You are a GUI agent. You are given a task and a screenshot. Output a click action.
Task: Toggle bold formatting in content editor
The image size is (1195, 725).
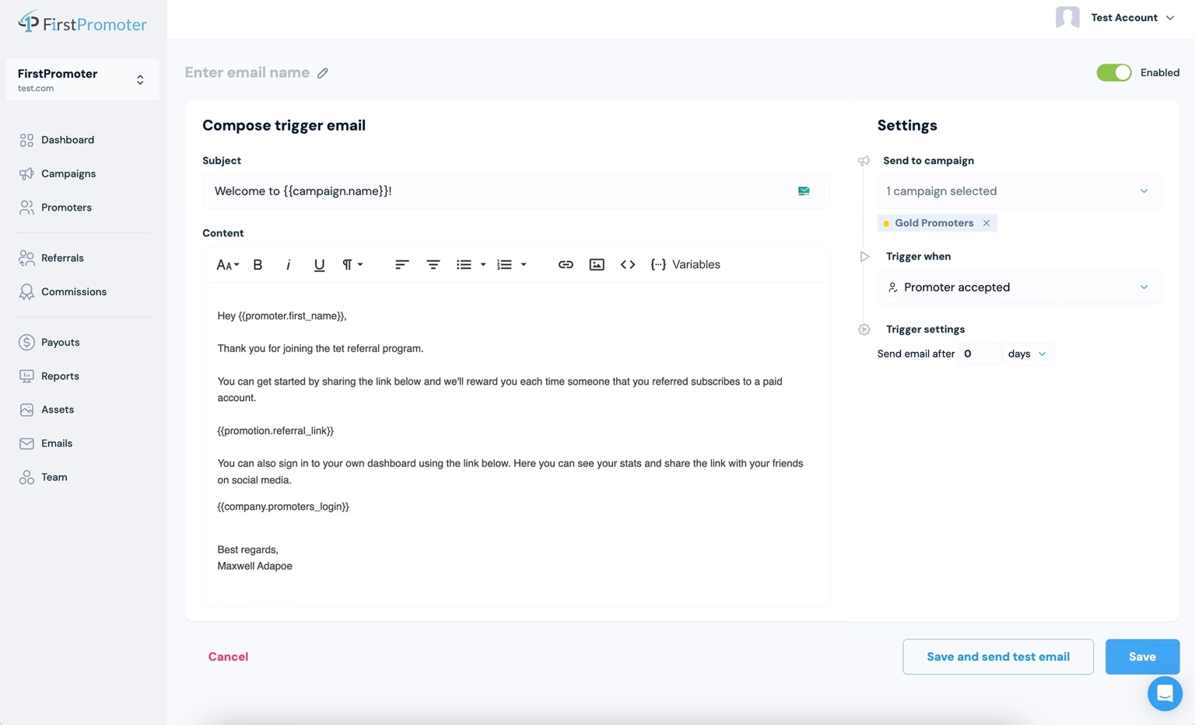pos(258,265)
